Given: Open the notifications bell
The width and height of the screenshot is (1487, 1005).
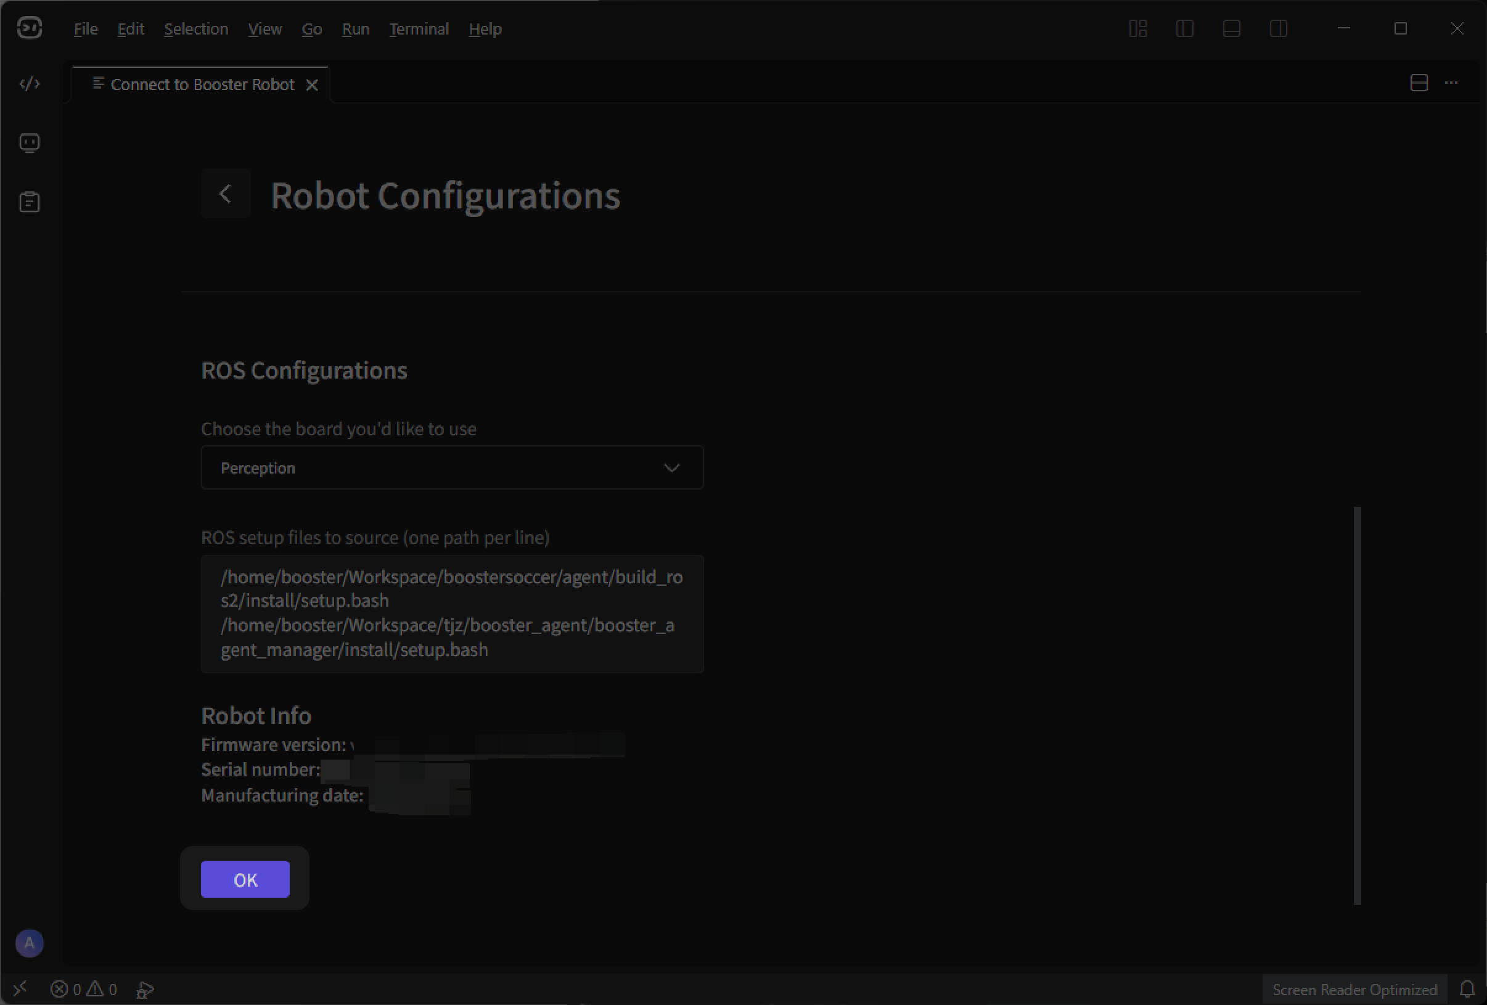Looking at the screenshot, I should [x=1467, y=990].
